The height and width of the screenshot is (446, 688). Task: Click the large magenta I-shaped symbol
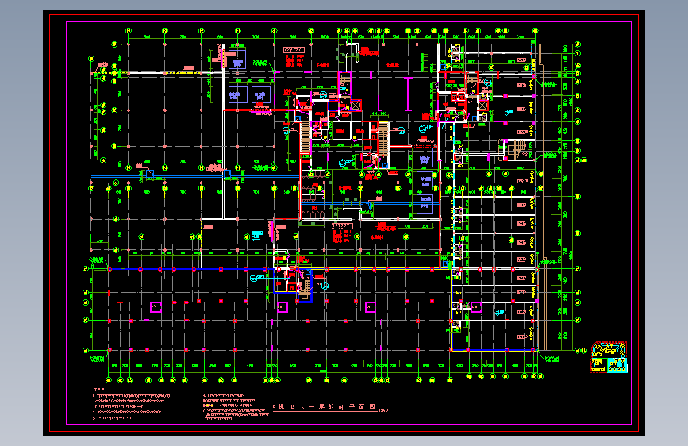coord(409,94)
